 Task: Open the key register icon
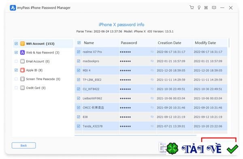[x=199, y=8]
